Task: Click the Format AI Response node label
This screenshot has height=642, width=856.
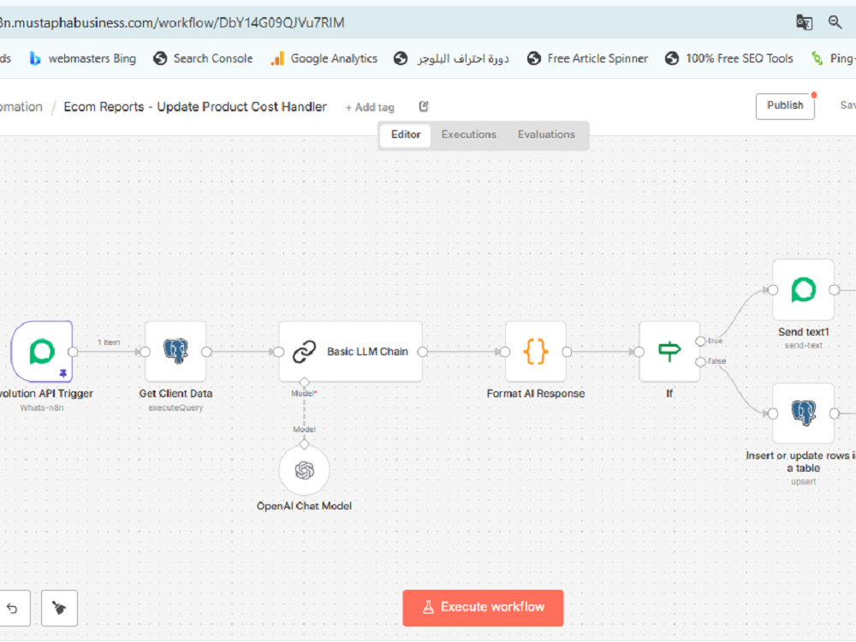Action: [536, 394]
